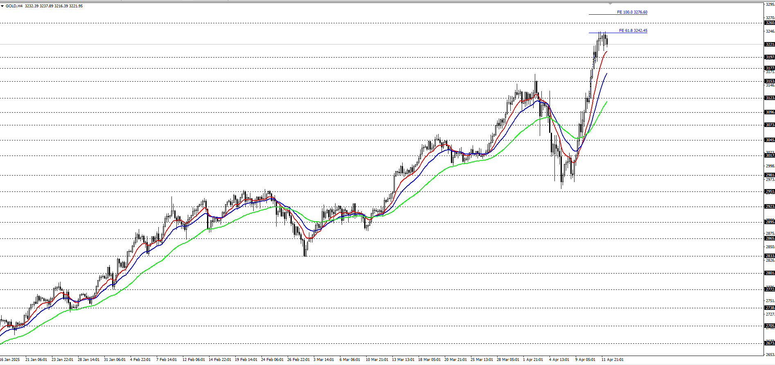Click the 13 Mar 13:01 time label
The width and height of the screenshot is (775, 365).
403,360
